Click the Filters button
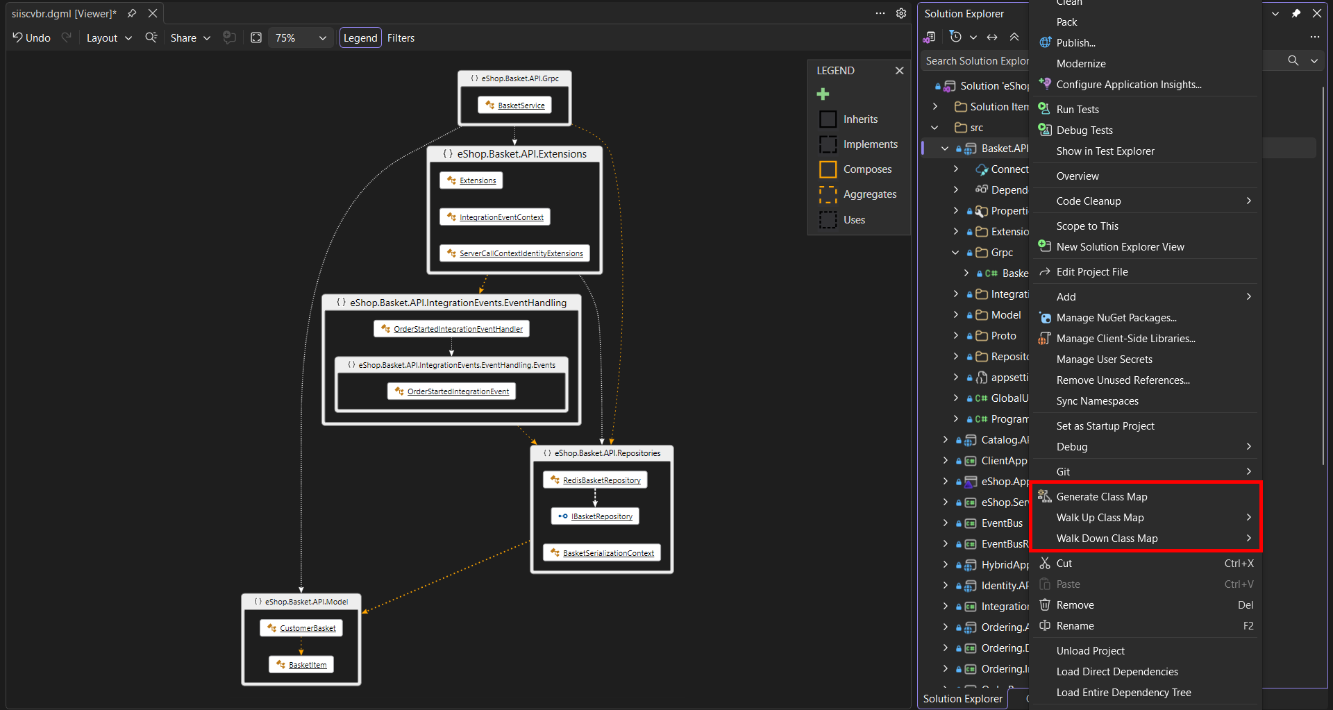The image size is (1333, 710). [401, 37]
